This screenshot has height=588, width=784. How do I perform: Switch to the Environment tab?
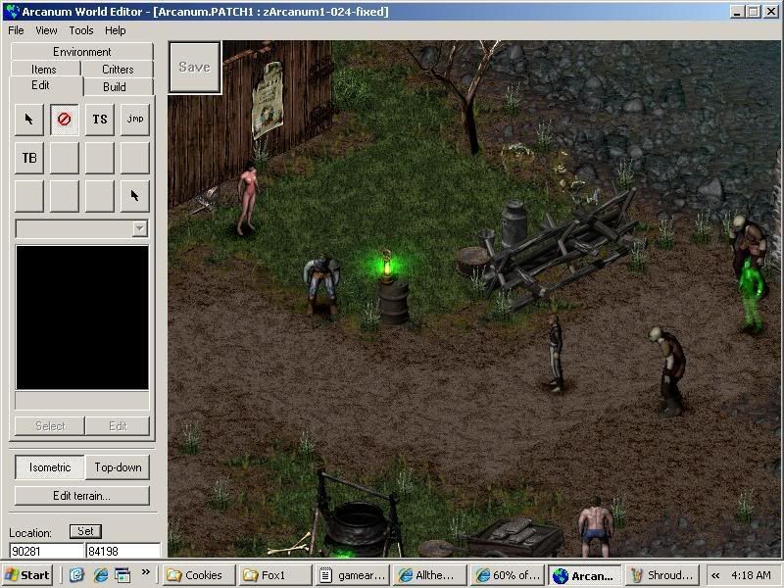point(82,52)
